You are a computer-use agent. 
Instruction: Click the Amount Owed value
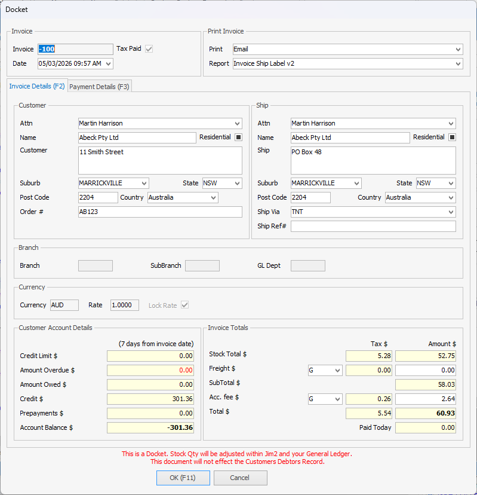point(150,385)
